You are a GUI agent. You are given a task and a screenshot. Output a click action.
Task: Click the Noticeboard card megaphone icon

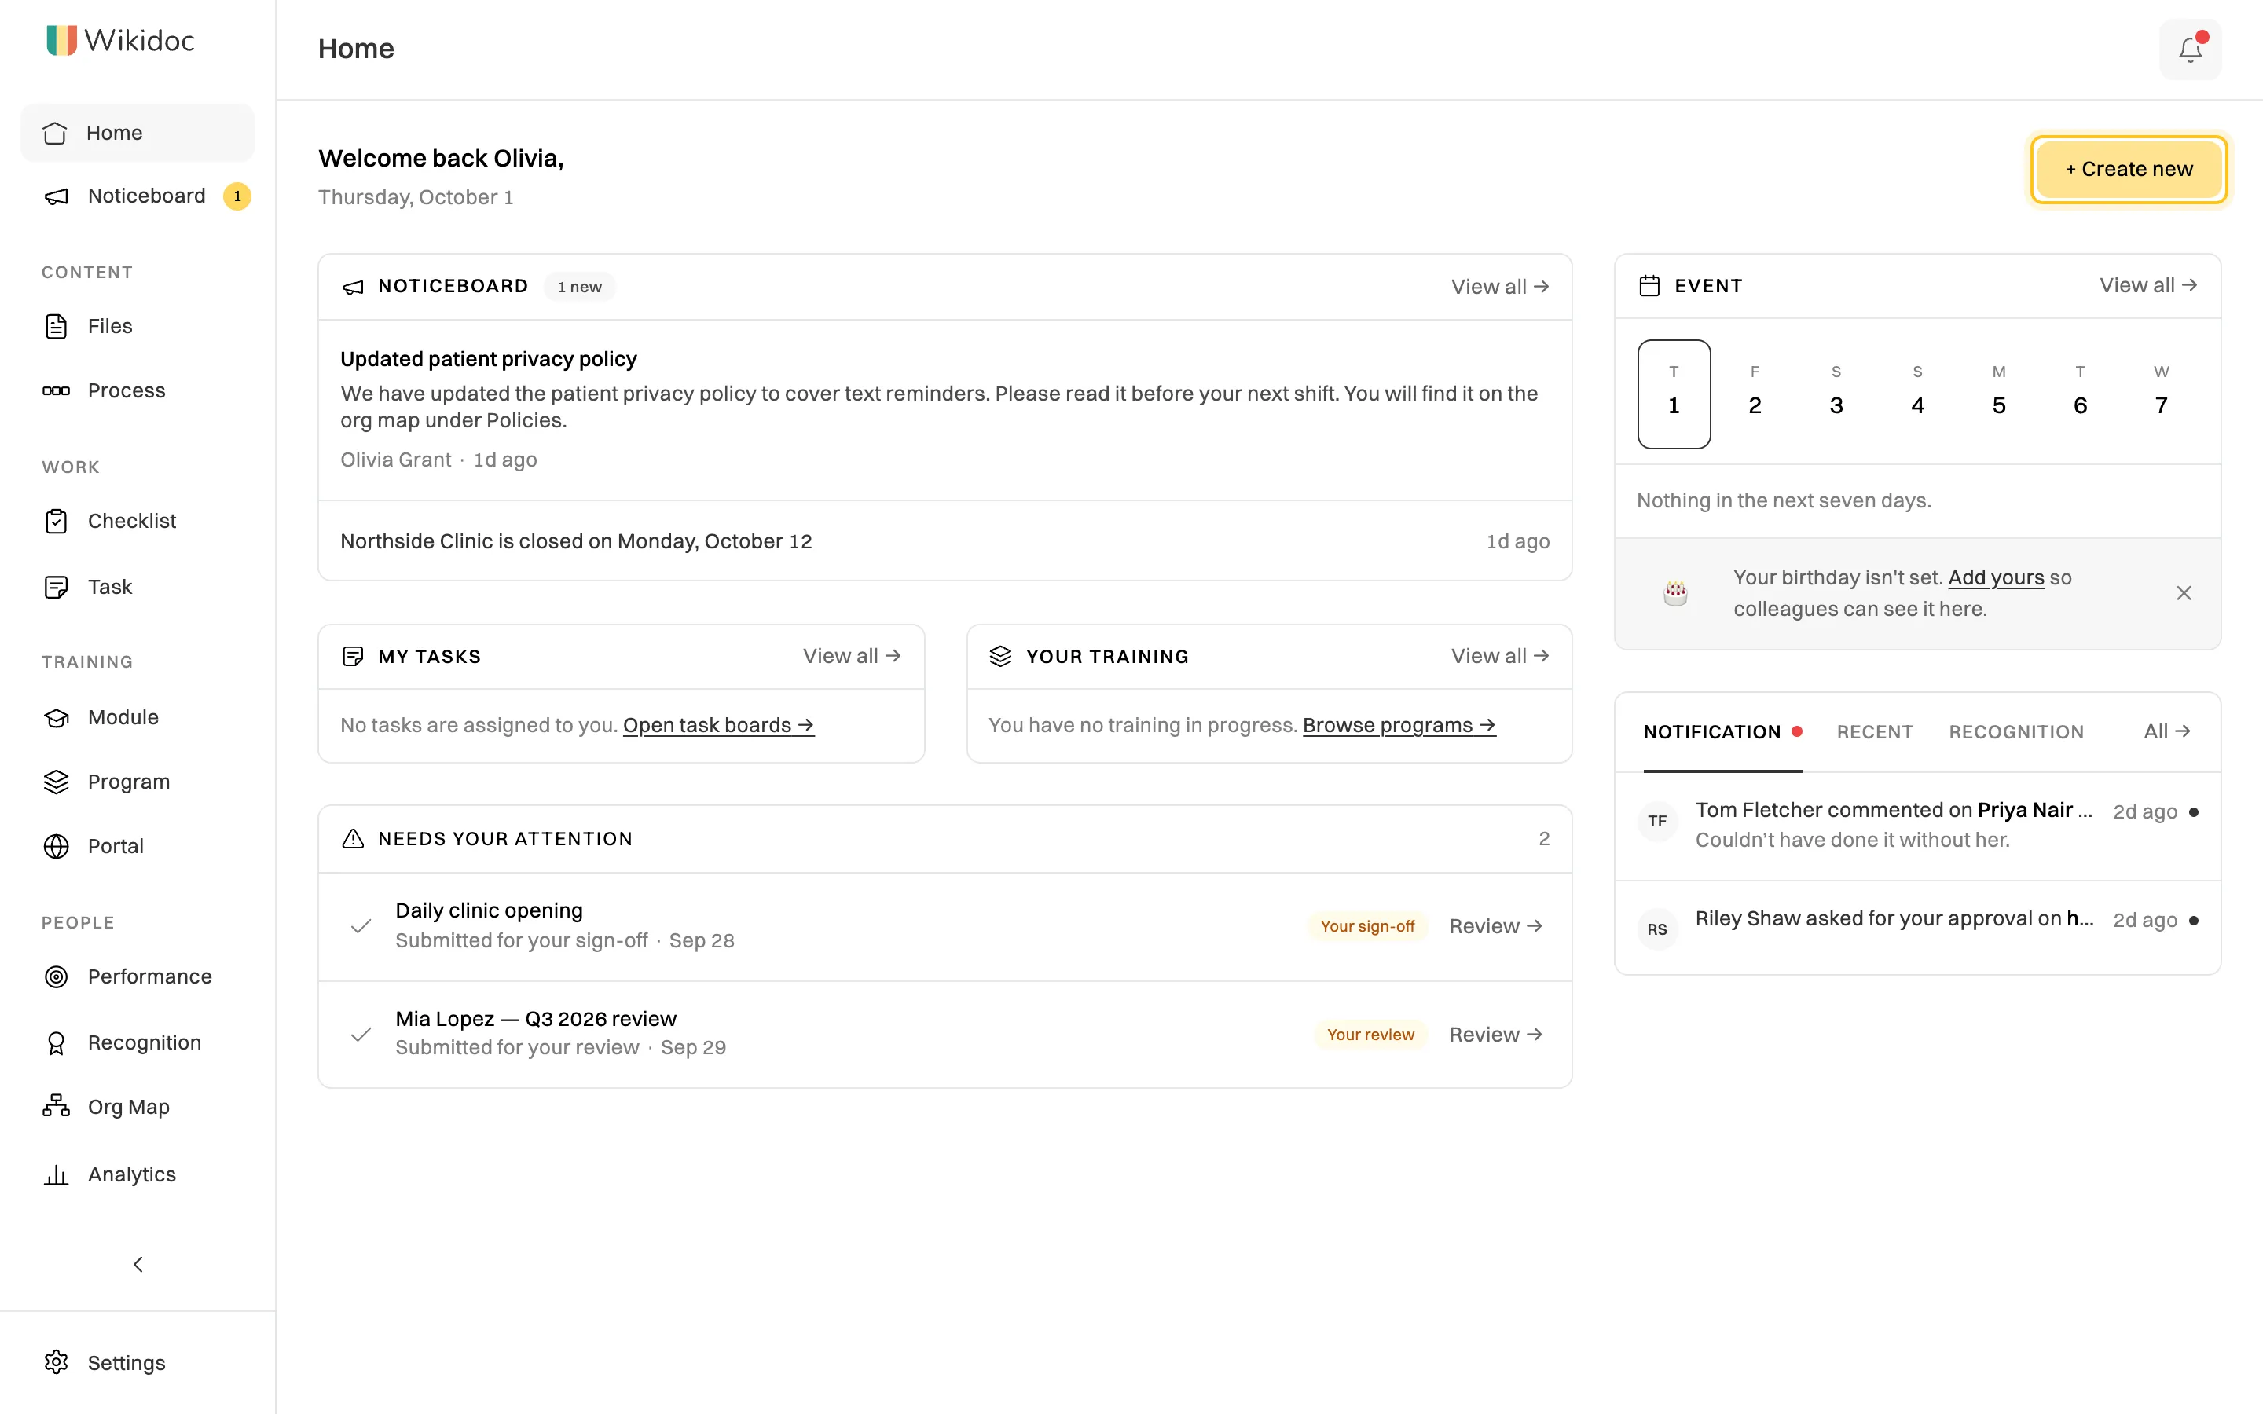pyautogui.click(x=353, y=287)
